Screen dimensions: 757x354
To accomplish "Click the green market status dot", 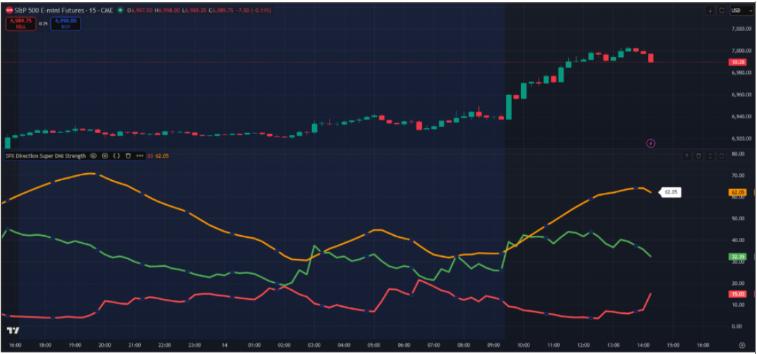I will click(120, 11).
